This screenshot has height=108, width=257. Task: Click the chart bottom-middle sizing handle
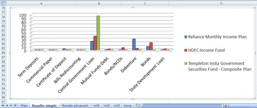[133, 99]
